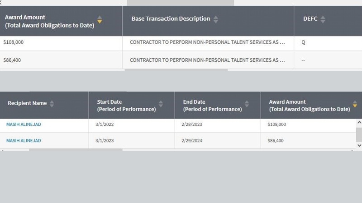Image resolution: width=362 pixels, height=203 pixels.
Task: Sort by End Date column
Action: (x=247, y=104)
